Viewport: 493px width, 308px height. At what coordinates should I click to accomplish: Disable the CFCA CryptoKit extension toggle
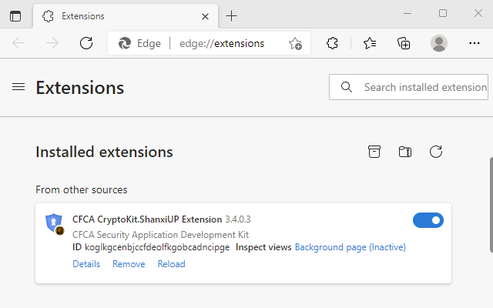coord(428,221)
